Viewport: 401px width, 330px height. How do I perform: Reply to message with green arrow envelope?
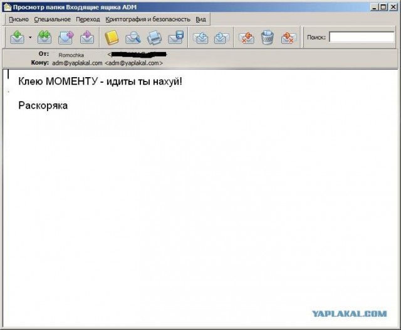[17, 38]
